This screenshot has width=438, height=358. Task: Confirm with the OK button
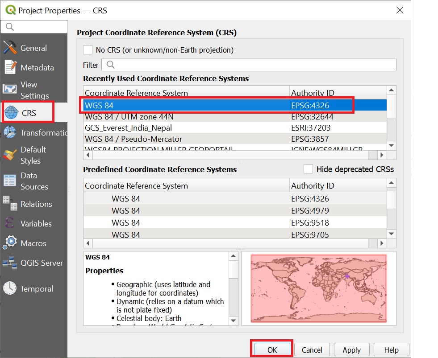click(272, 350)
